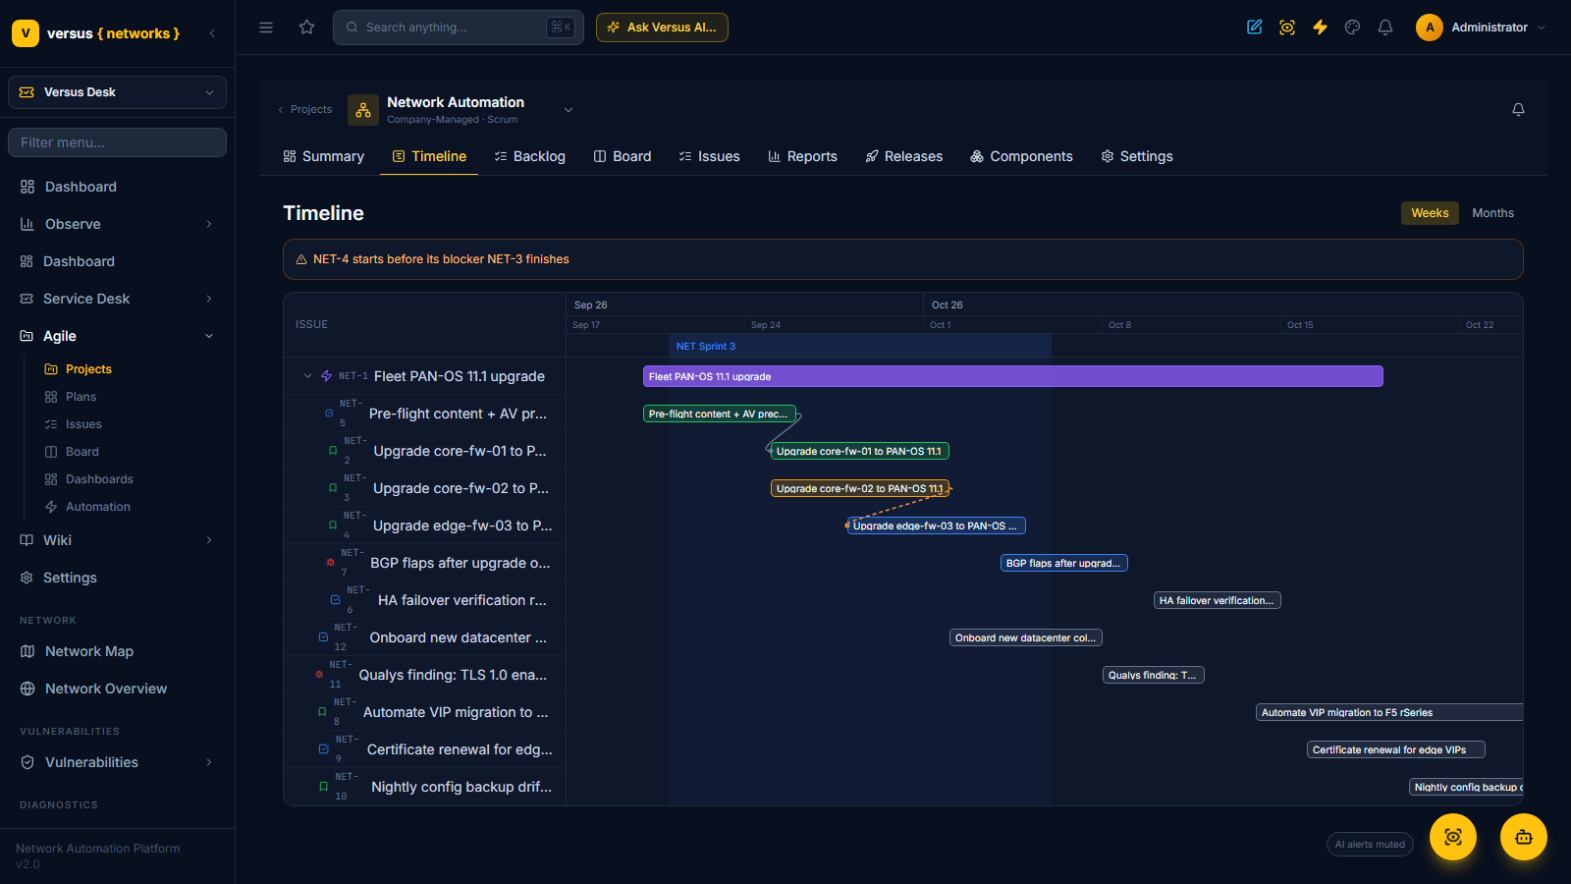
Task: Toggle the hamburger menu icon
Action: [x=266, y=28]
